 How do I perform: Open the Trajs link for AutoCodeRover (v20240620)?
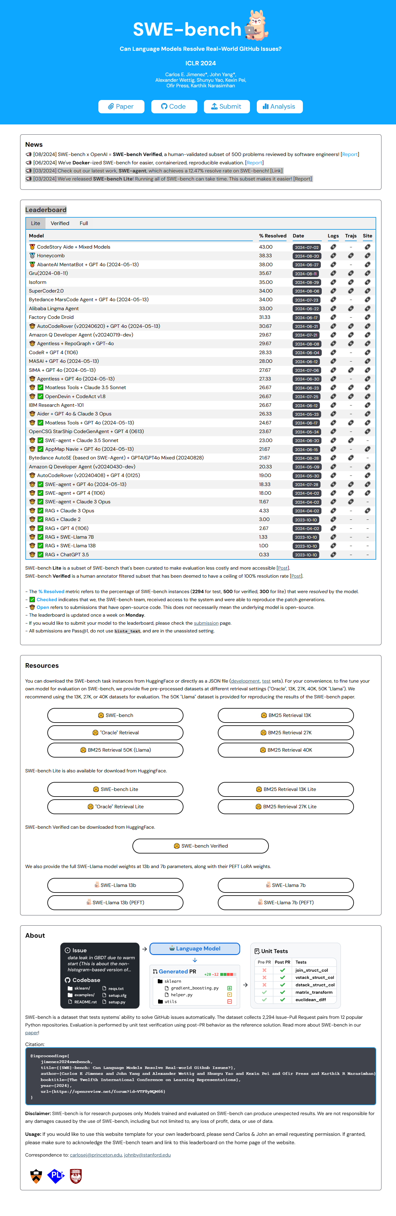click(x=351, y=326)
